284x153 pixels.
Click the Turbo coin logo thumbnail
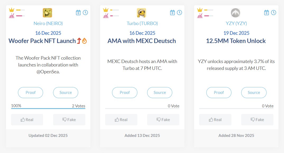(x=141, y=13)
